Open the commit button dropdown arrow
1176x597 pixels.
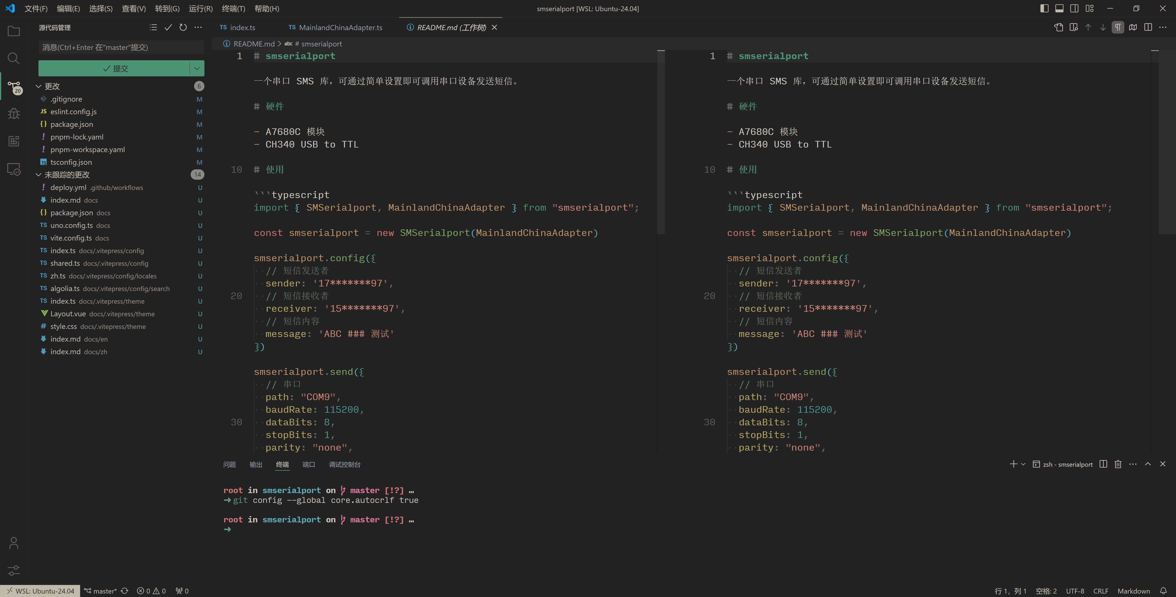[x=197, y=69]
